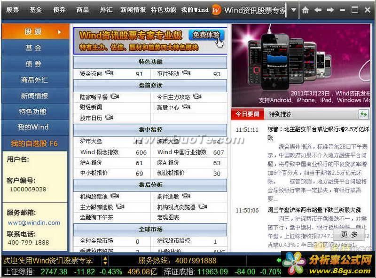This screenshot has width=376, height=278.
Task: Click 上证综指 value 2747.38 in status bar
Action: (x=54, y=272)
